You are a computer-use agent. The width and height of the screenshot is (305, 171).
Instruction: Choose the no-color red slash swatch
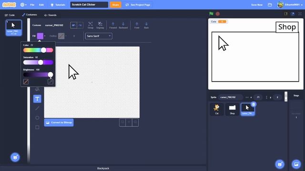[26, 82]
